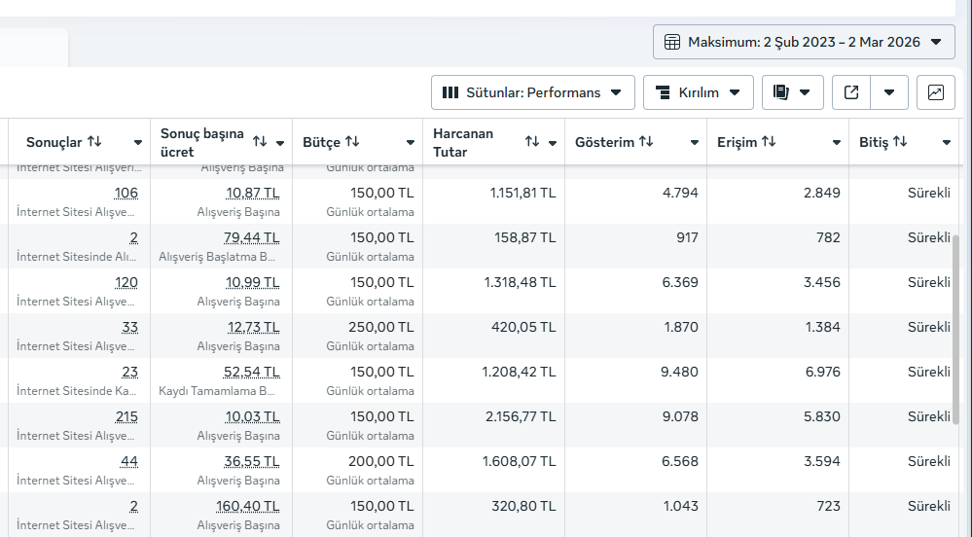Viewport: 972px width, 537px height.
Task: Sort by Erişim column arrows
Action: [x=769, y=142]
